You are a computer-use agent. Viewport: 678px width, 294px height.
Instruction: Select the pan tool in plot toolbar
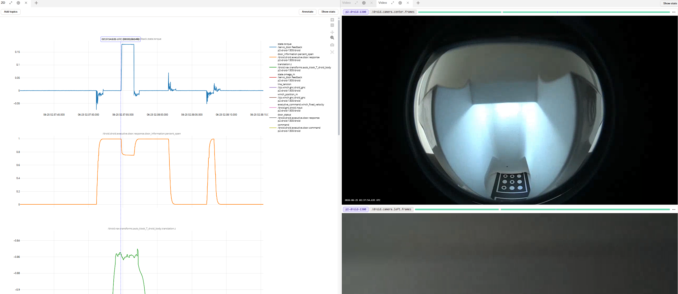pyautogui.click(x=332, y=32)
